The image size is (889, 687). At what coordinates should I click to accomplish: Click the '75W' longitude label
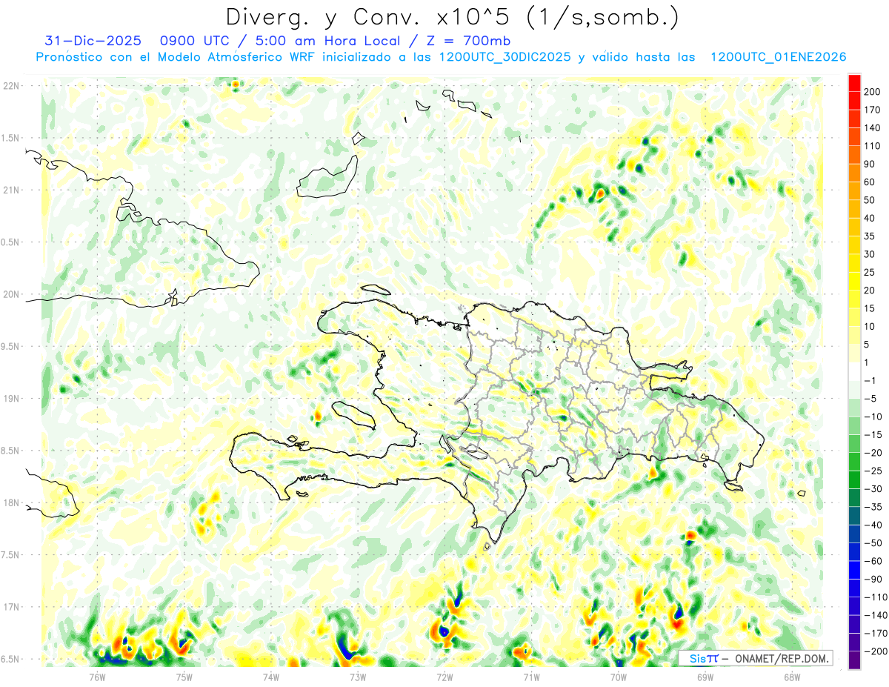[x=184, y=677]
